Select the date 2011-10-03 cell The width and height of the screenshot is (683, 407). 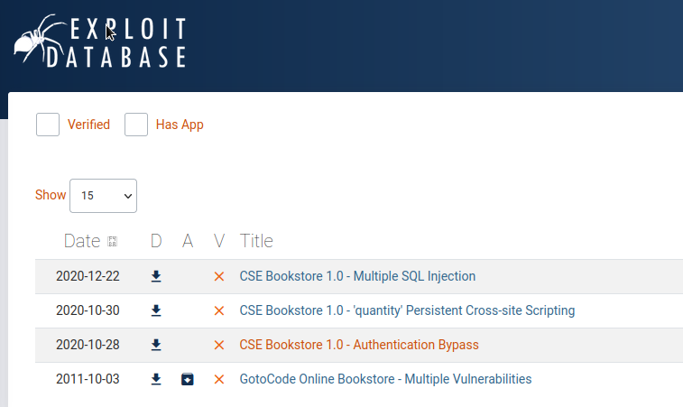coord(88,380)
